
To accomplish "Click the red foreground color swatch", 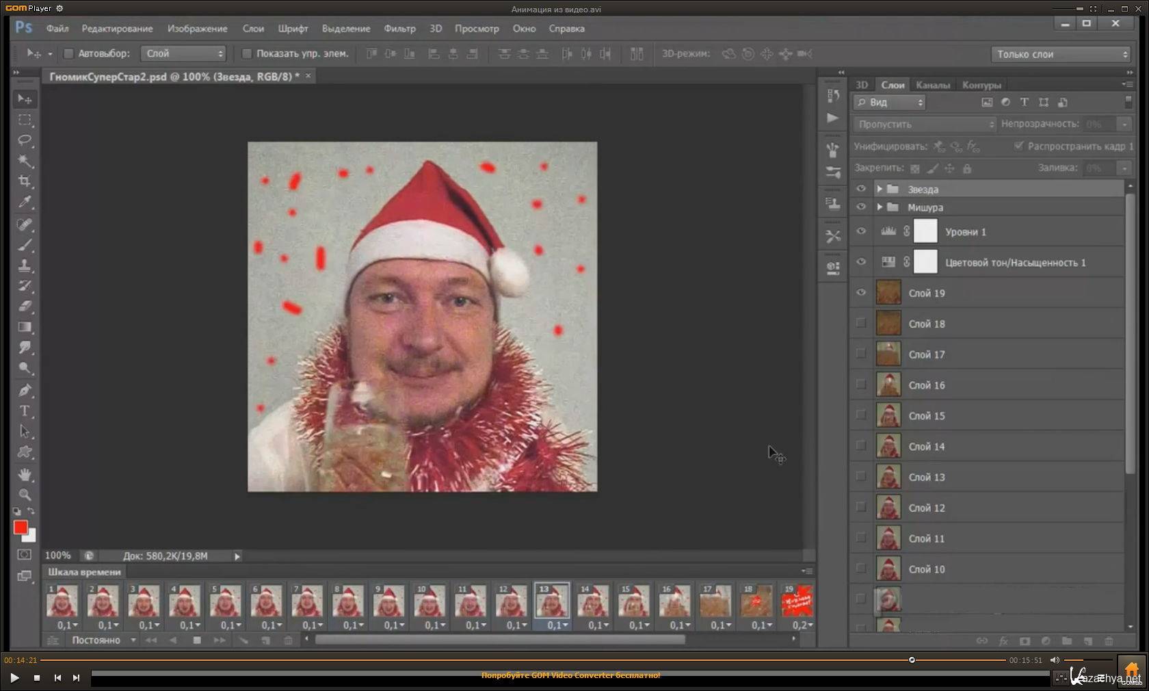I will [21, 527].
